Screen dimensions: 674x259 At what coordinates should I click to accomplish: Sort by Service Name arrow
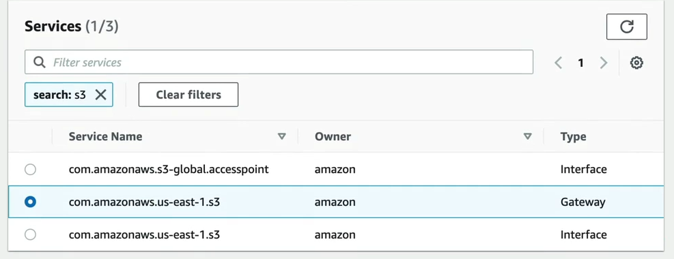(281, 137)
